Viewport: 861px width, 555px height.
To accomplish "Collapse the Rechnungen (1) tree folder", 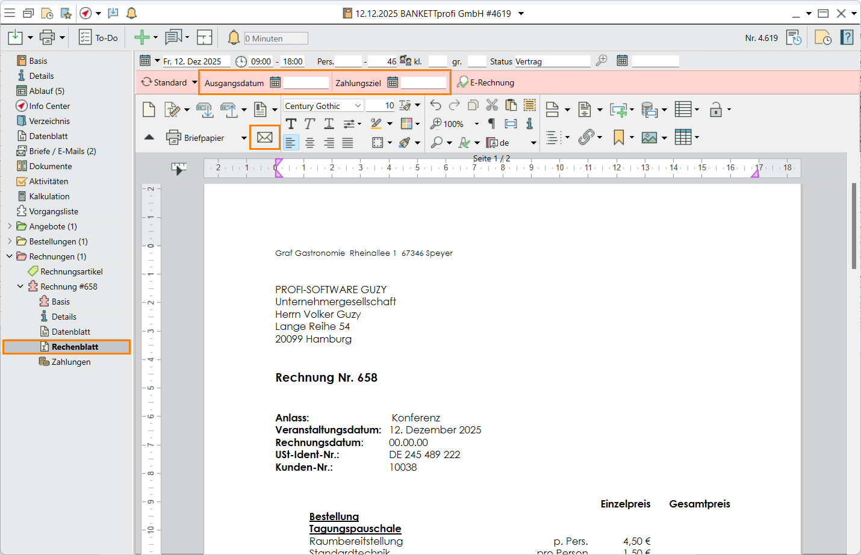I will pyautogui.click(x=10, y=256).
